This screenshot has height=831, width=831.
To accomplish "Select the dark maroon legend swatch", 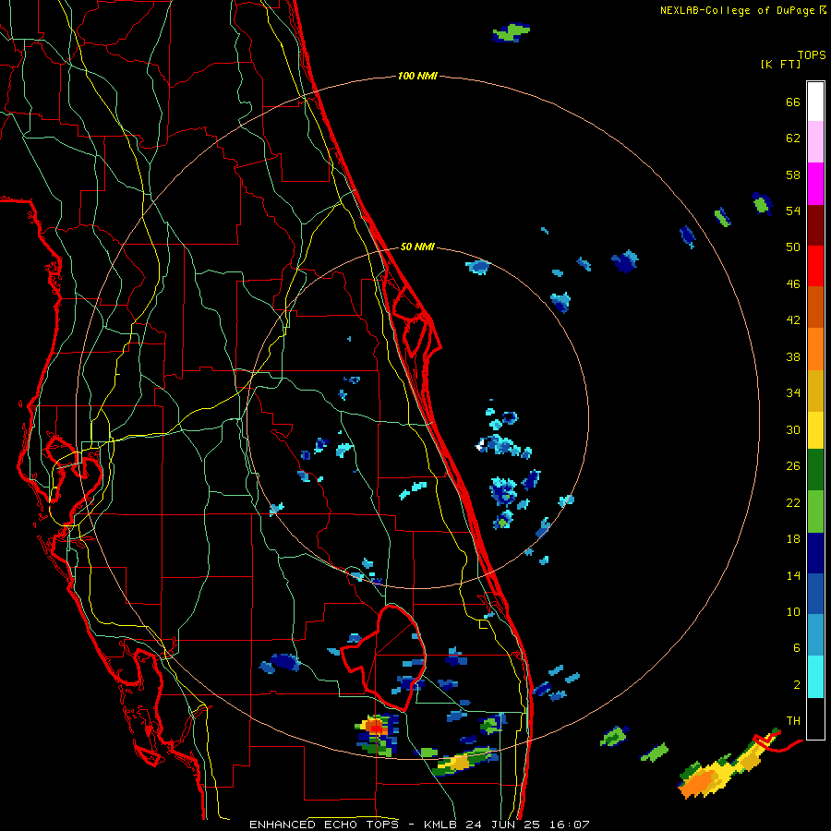I will coord(815,225).
